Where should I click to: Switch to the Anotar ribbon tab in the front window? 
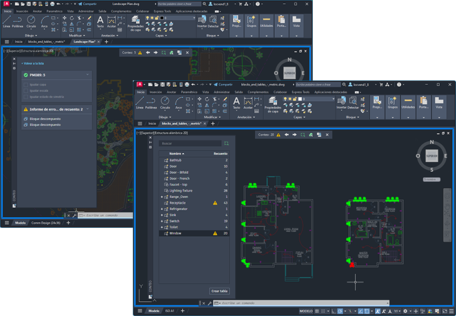(x=172, y=92)
